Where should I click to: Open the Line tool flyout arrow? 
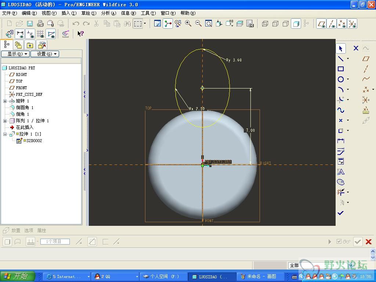[x=348, y=58]
